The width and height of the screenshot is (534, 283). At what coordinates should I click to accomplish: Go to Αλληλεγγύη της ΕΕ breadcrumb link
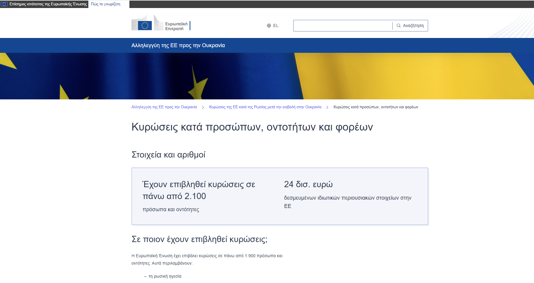point(164,107)
